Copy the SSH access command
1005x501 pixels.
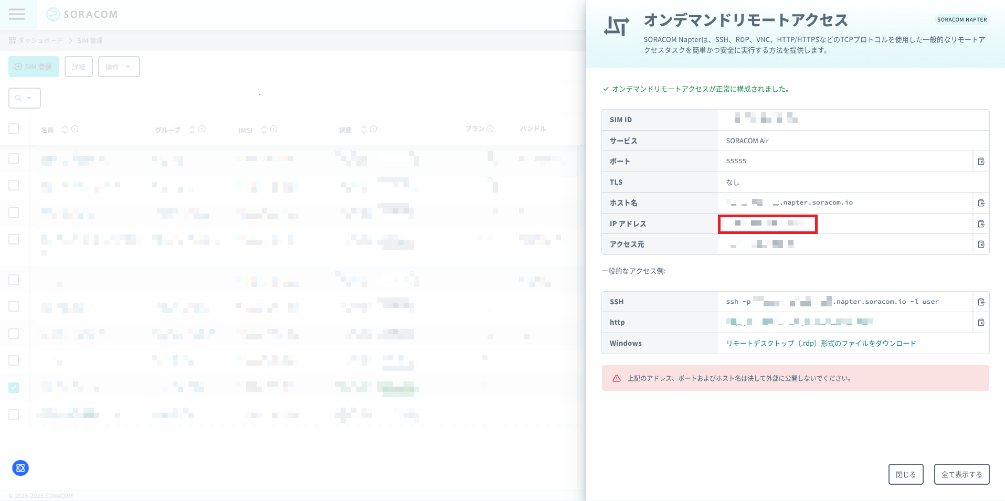pyautogui.click(x=981, y=301)
